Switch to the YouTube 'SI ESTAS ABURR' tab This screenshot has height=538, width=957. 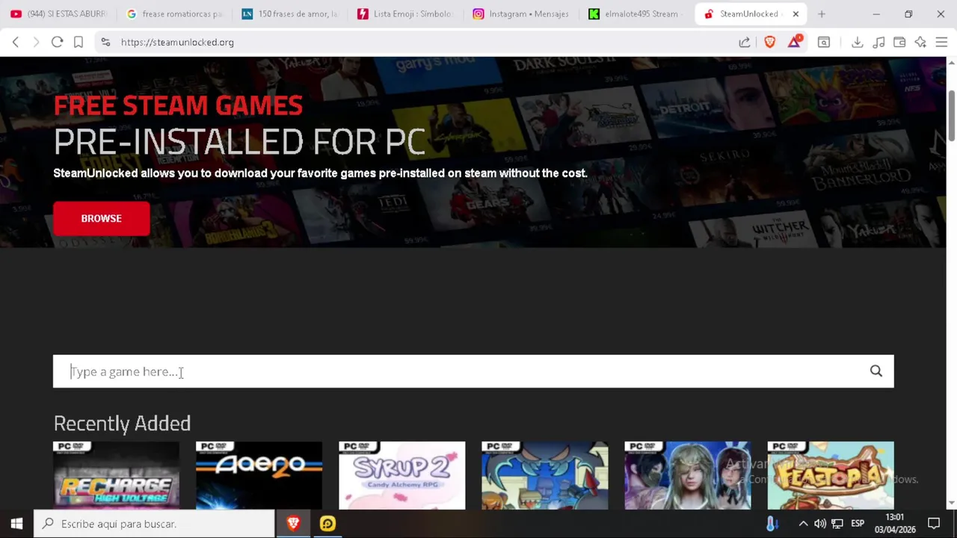coord(60,13)
